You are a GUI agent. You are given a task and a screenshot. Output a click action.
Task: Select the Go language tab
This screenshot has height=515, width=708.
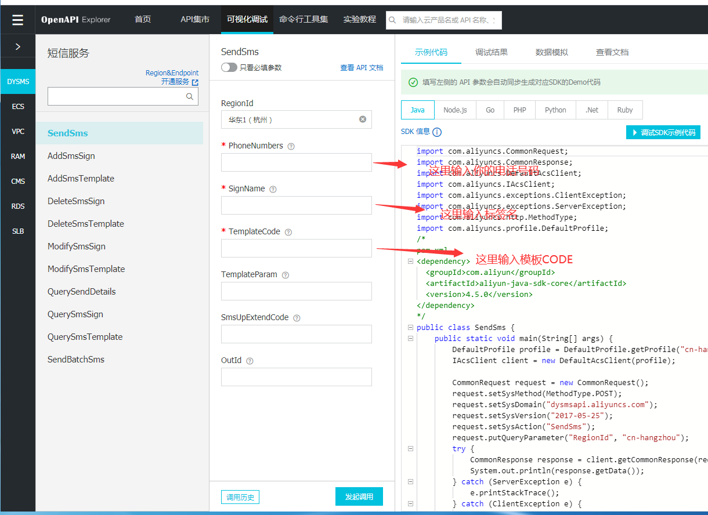point(490,110)
